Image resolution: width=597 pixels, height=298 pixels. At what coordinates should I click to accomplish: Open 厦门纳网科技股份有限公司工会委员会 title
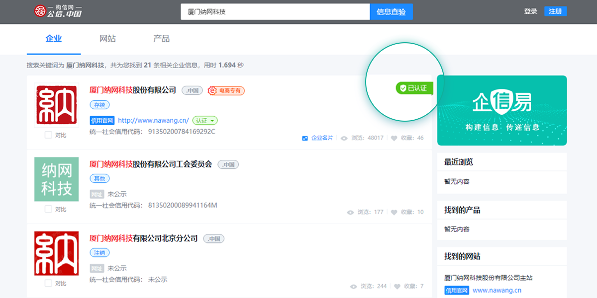point(151,164)
